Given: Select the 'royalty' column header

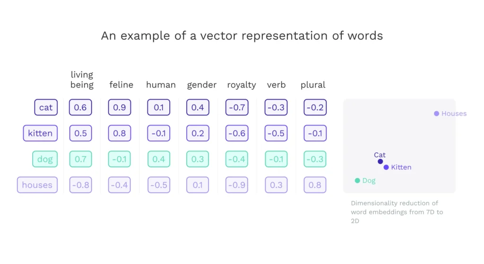Looking at the screenshot, I should [x=241, y=85].
